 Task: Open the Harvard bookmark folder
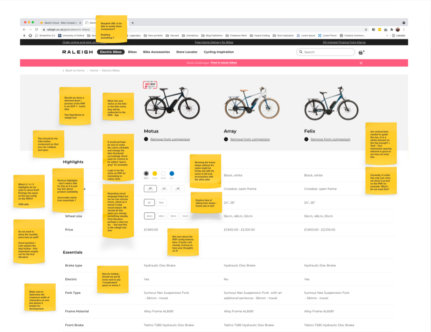coord(172,35)
